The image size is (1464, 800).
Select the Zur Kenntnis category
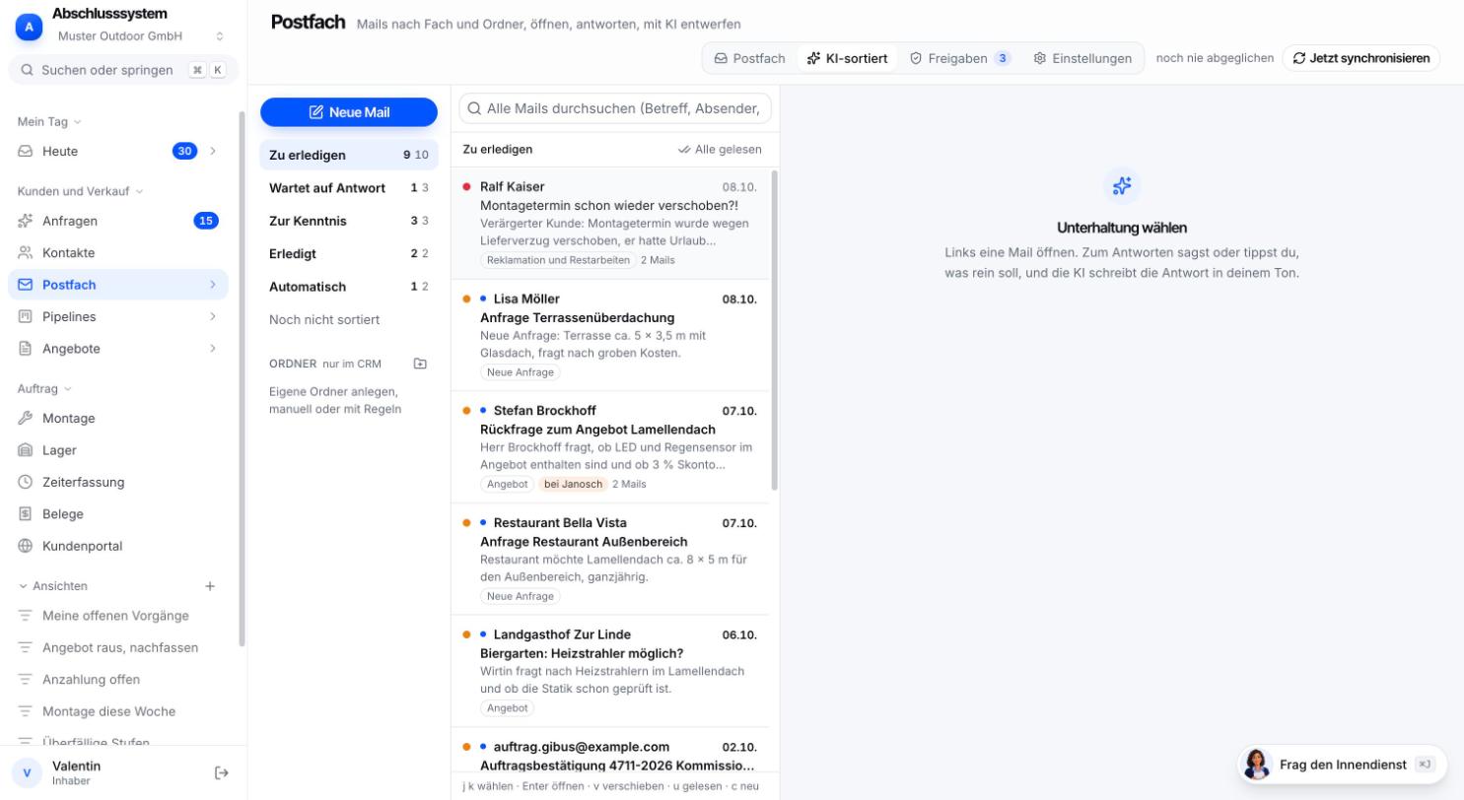349,221
